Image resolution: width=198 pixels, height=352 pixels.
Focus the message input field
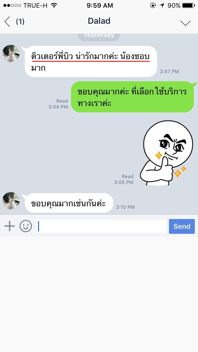point(101,226)
